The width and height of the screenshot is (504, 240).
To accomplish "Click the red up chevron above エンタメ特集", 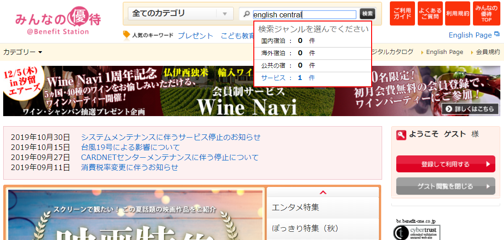I will click(323, 192).
